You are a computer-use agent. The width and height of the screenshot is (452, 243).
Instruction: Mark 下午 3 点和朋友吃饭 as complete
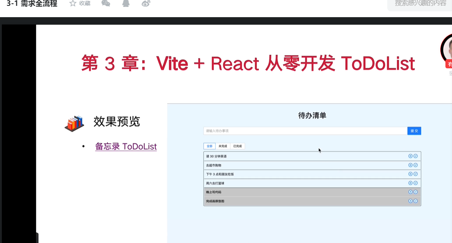(x=415, y=174)
